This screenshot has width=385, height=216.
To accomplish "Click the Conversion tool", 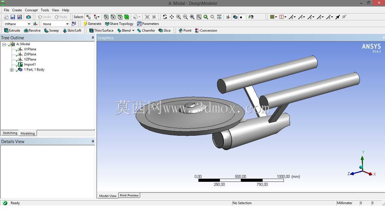I will coord(206,31).
